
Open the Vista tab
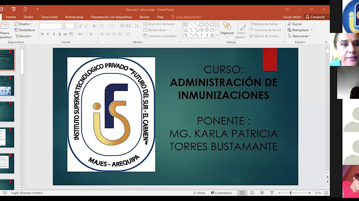tap(160, 17)
